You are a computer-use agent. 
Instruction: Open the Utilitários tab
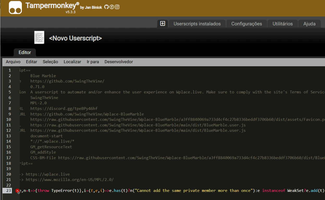coord(283,24)
